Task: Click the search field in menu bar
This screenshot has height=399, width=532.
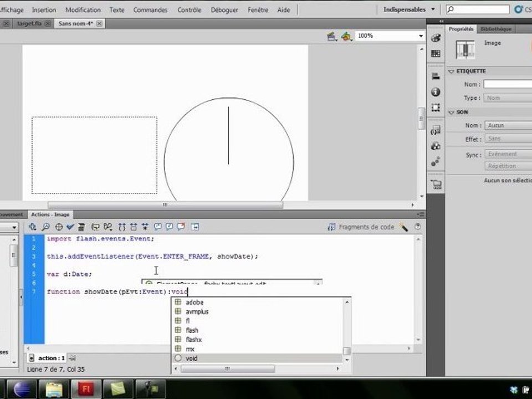Action: (x=477, y=9)
